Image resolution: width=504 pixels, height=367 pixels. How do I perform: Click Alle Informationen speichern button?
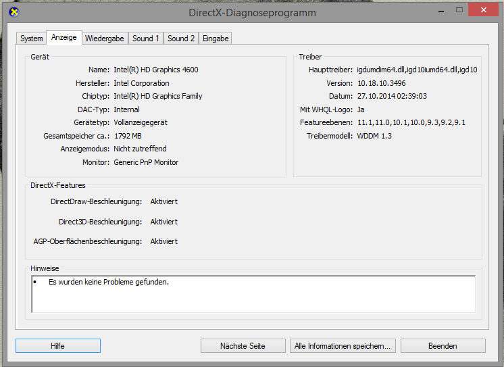click(343, 346)
